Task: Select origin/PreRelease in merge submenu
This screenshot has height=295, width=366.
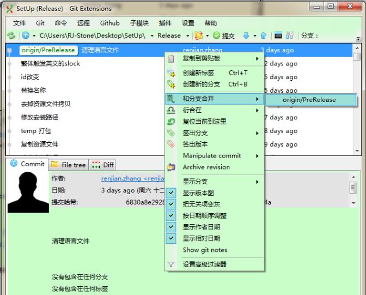Action: pos(309,100)
